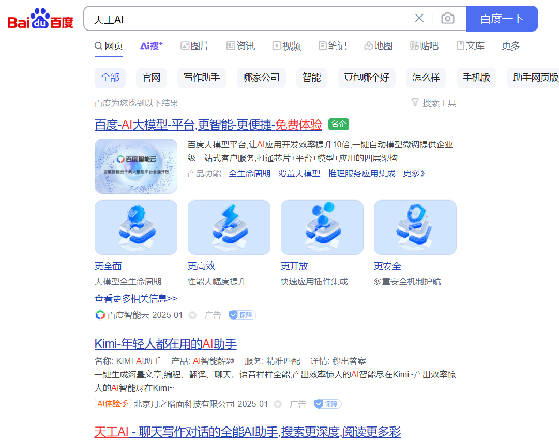Click the green 名企 badge
Image resolution: width=559 pixels, height=442 pixels.
[x=338, y=124]
